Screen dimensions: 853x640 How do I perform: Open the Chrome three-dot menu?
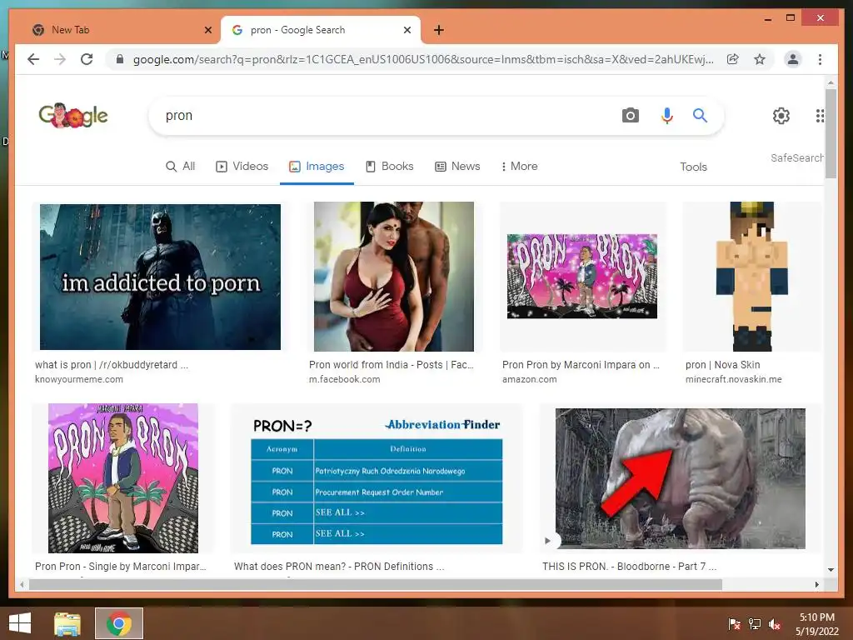(820, 59)
